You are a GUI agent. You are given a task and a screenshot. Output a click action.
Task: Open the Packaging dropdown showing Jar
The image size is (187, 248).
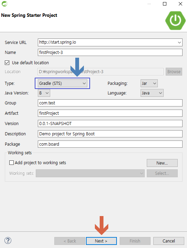pyautogui.click(x=149, y=83)
